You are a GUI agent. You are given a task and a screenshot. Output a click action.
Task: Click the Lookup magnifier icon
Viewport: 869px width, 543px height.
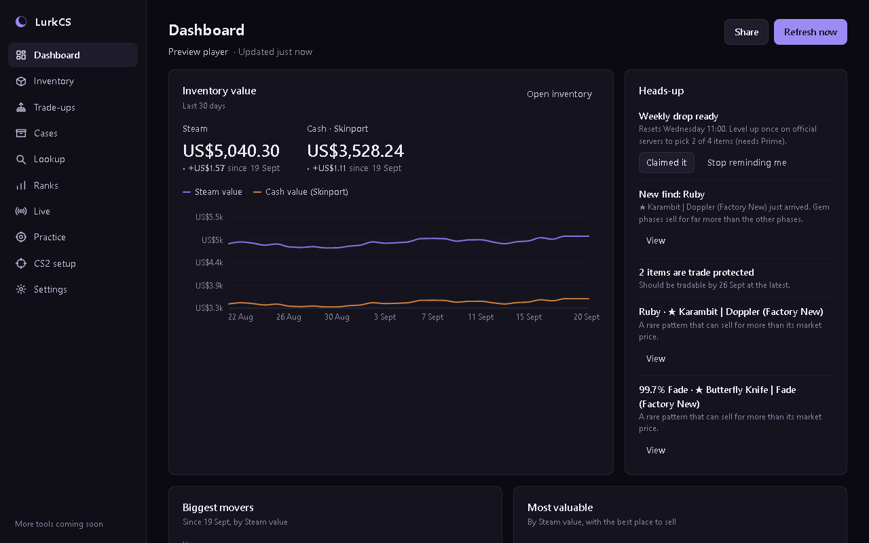click(x=21, y=159)
